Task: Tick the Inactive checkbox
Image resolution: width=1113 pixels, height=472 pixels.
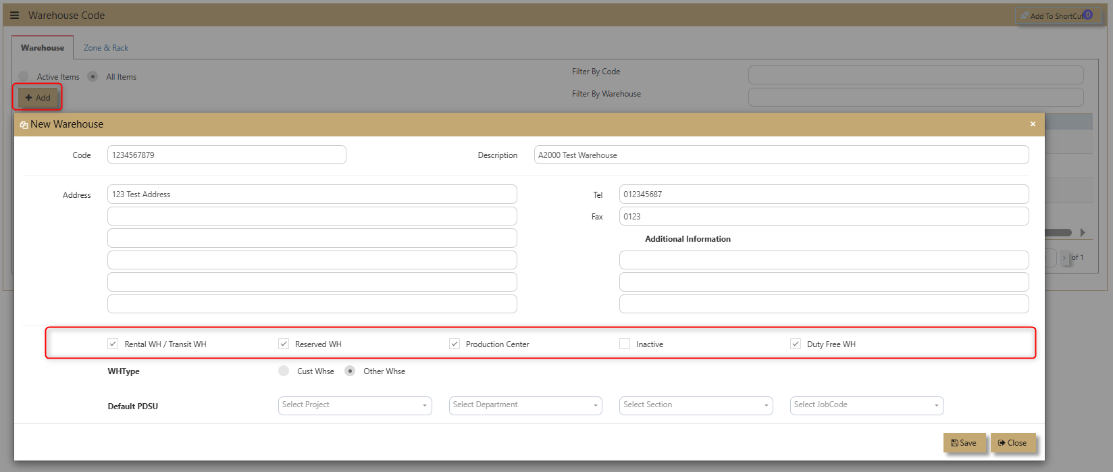Action: pyautogui.click(x=625, y=344)
